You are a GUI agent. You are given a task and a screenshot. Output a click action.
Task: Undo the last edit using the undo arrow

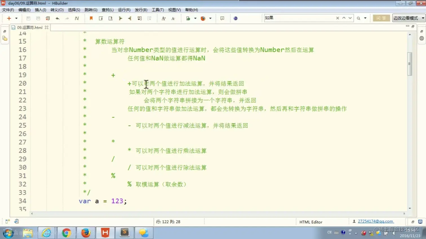coord(58,18)
